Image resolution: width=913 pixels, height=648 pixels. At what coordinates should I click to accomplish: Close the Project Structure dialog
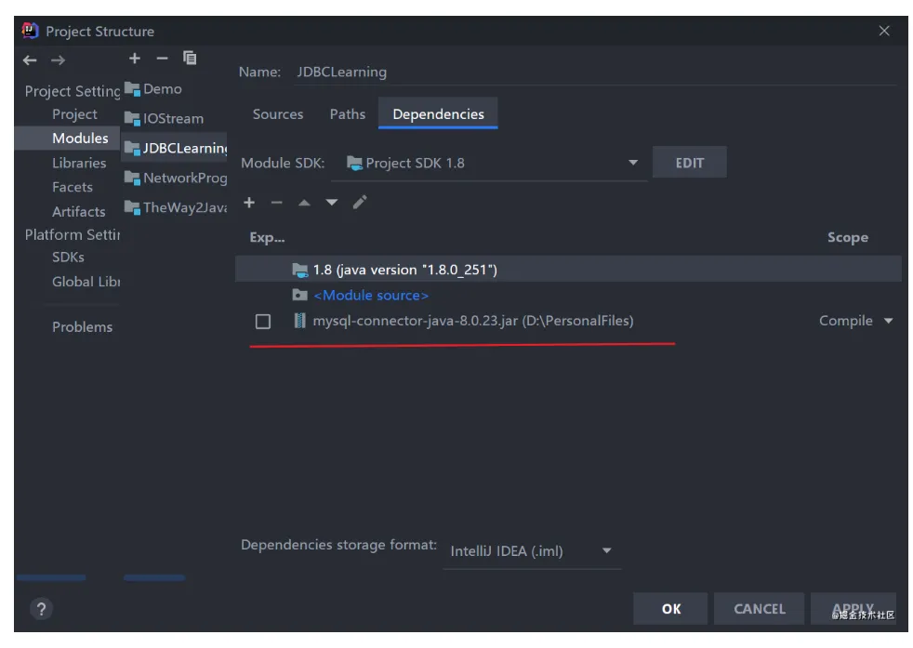click(x=884, y=31)
